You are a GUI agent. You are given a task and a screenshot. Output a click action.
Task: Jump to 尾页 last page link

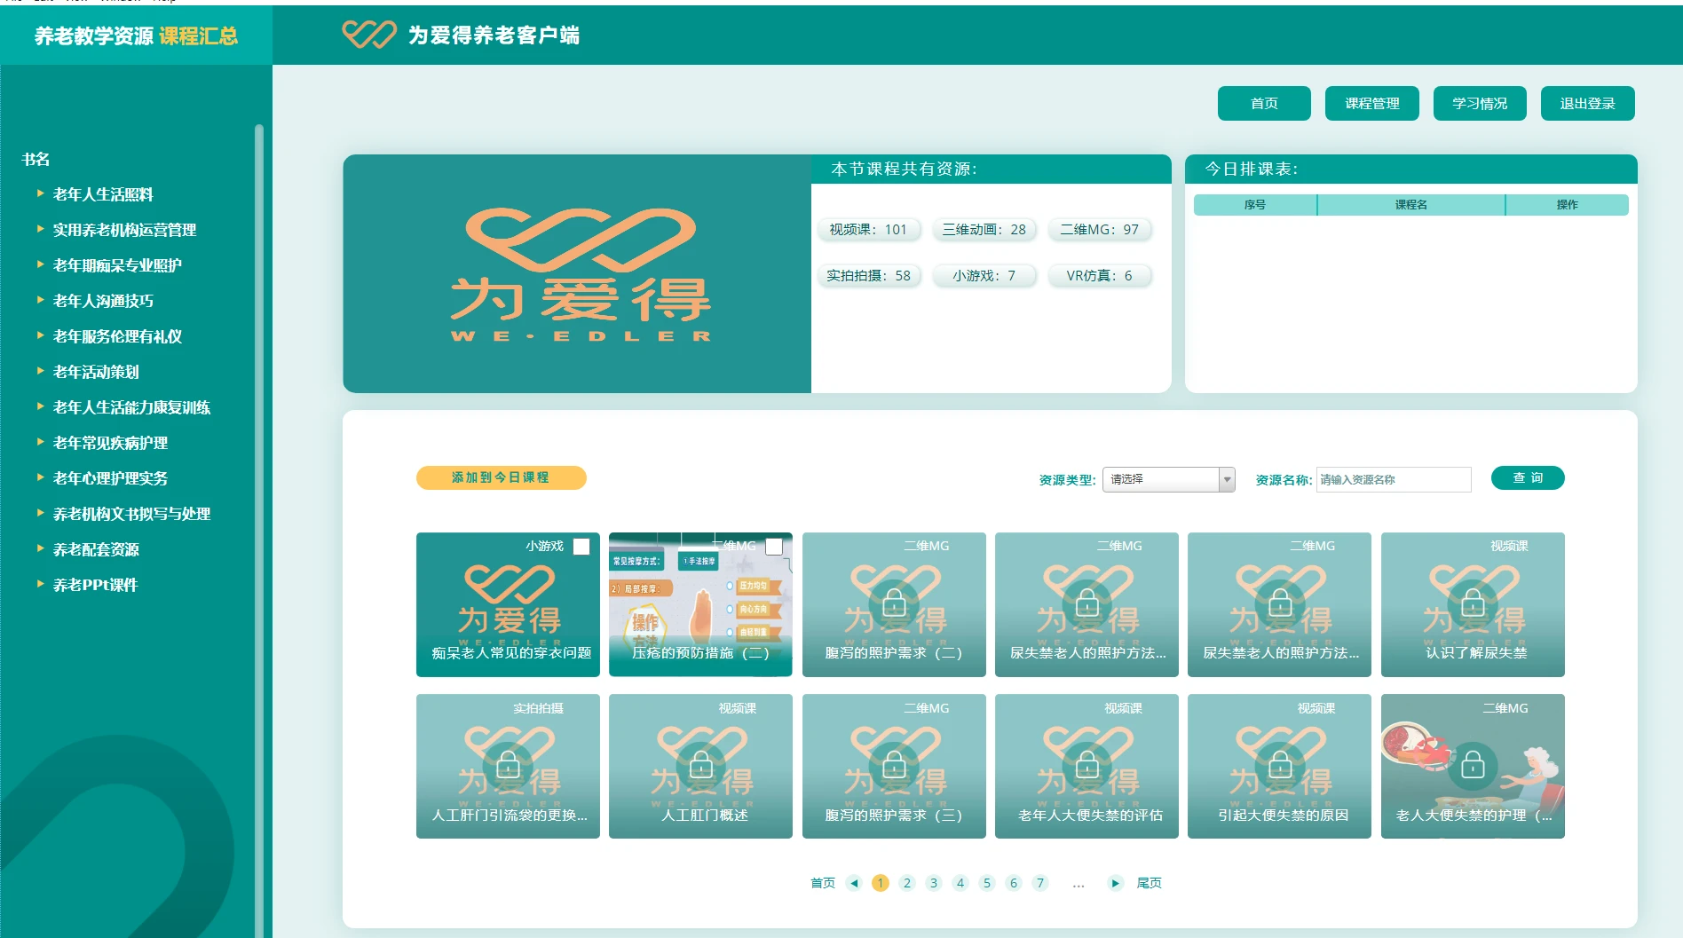click(x=1150, y=883)
